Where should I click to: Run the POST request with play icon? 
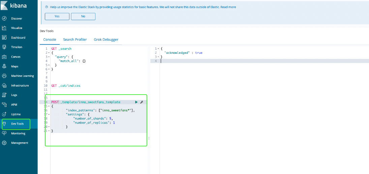[x=136, y=102]
